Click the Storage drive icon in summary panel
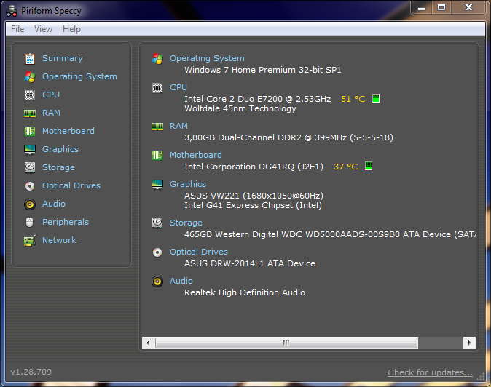 157,223
